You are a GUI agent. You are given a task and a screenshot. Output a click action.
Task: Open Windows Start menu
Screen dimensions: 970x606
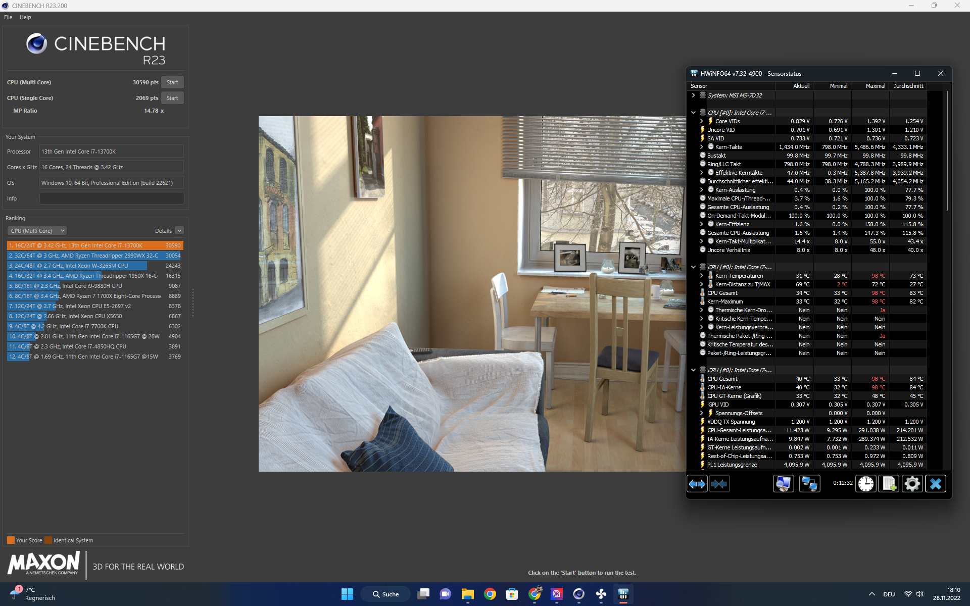347,594
